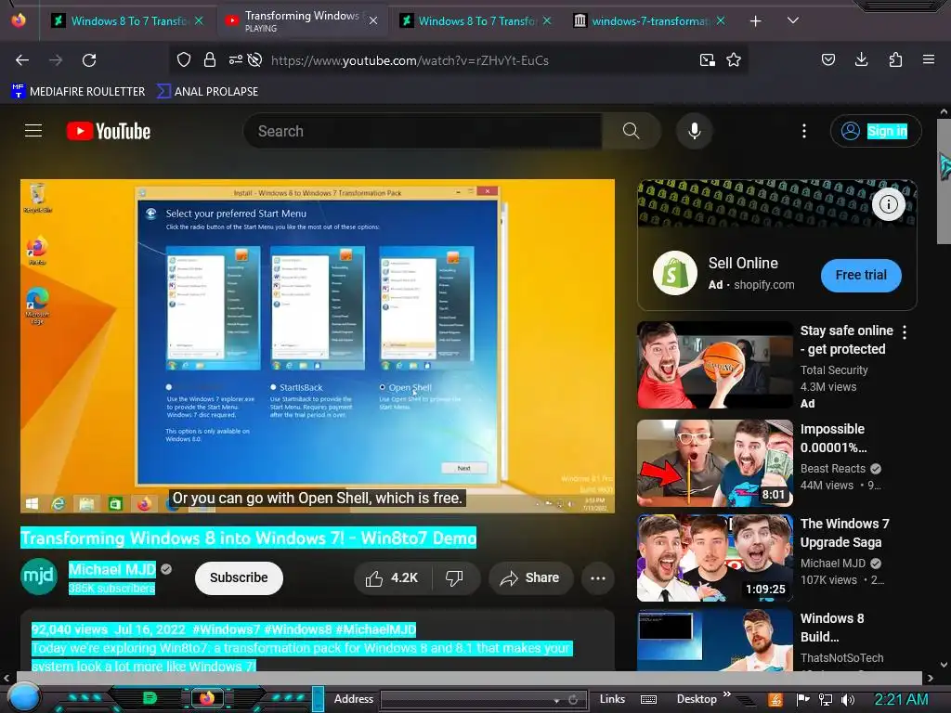Open The Windows 7 Upgrade Saga thumbnail
Viewport: 951px width, 713px height.
[715, 558]
